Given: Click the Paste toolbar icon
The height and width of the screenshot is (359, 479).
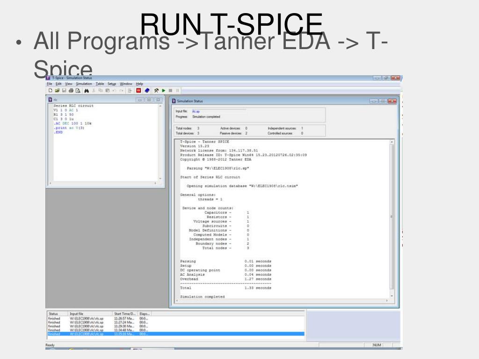Looking at the screenshot, I should pyautogui.click(x=108, y=90).
